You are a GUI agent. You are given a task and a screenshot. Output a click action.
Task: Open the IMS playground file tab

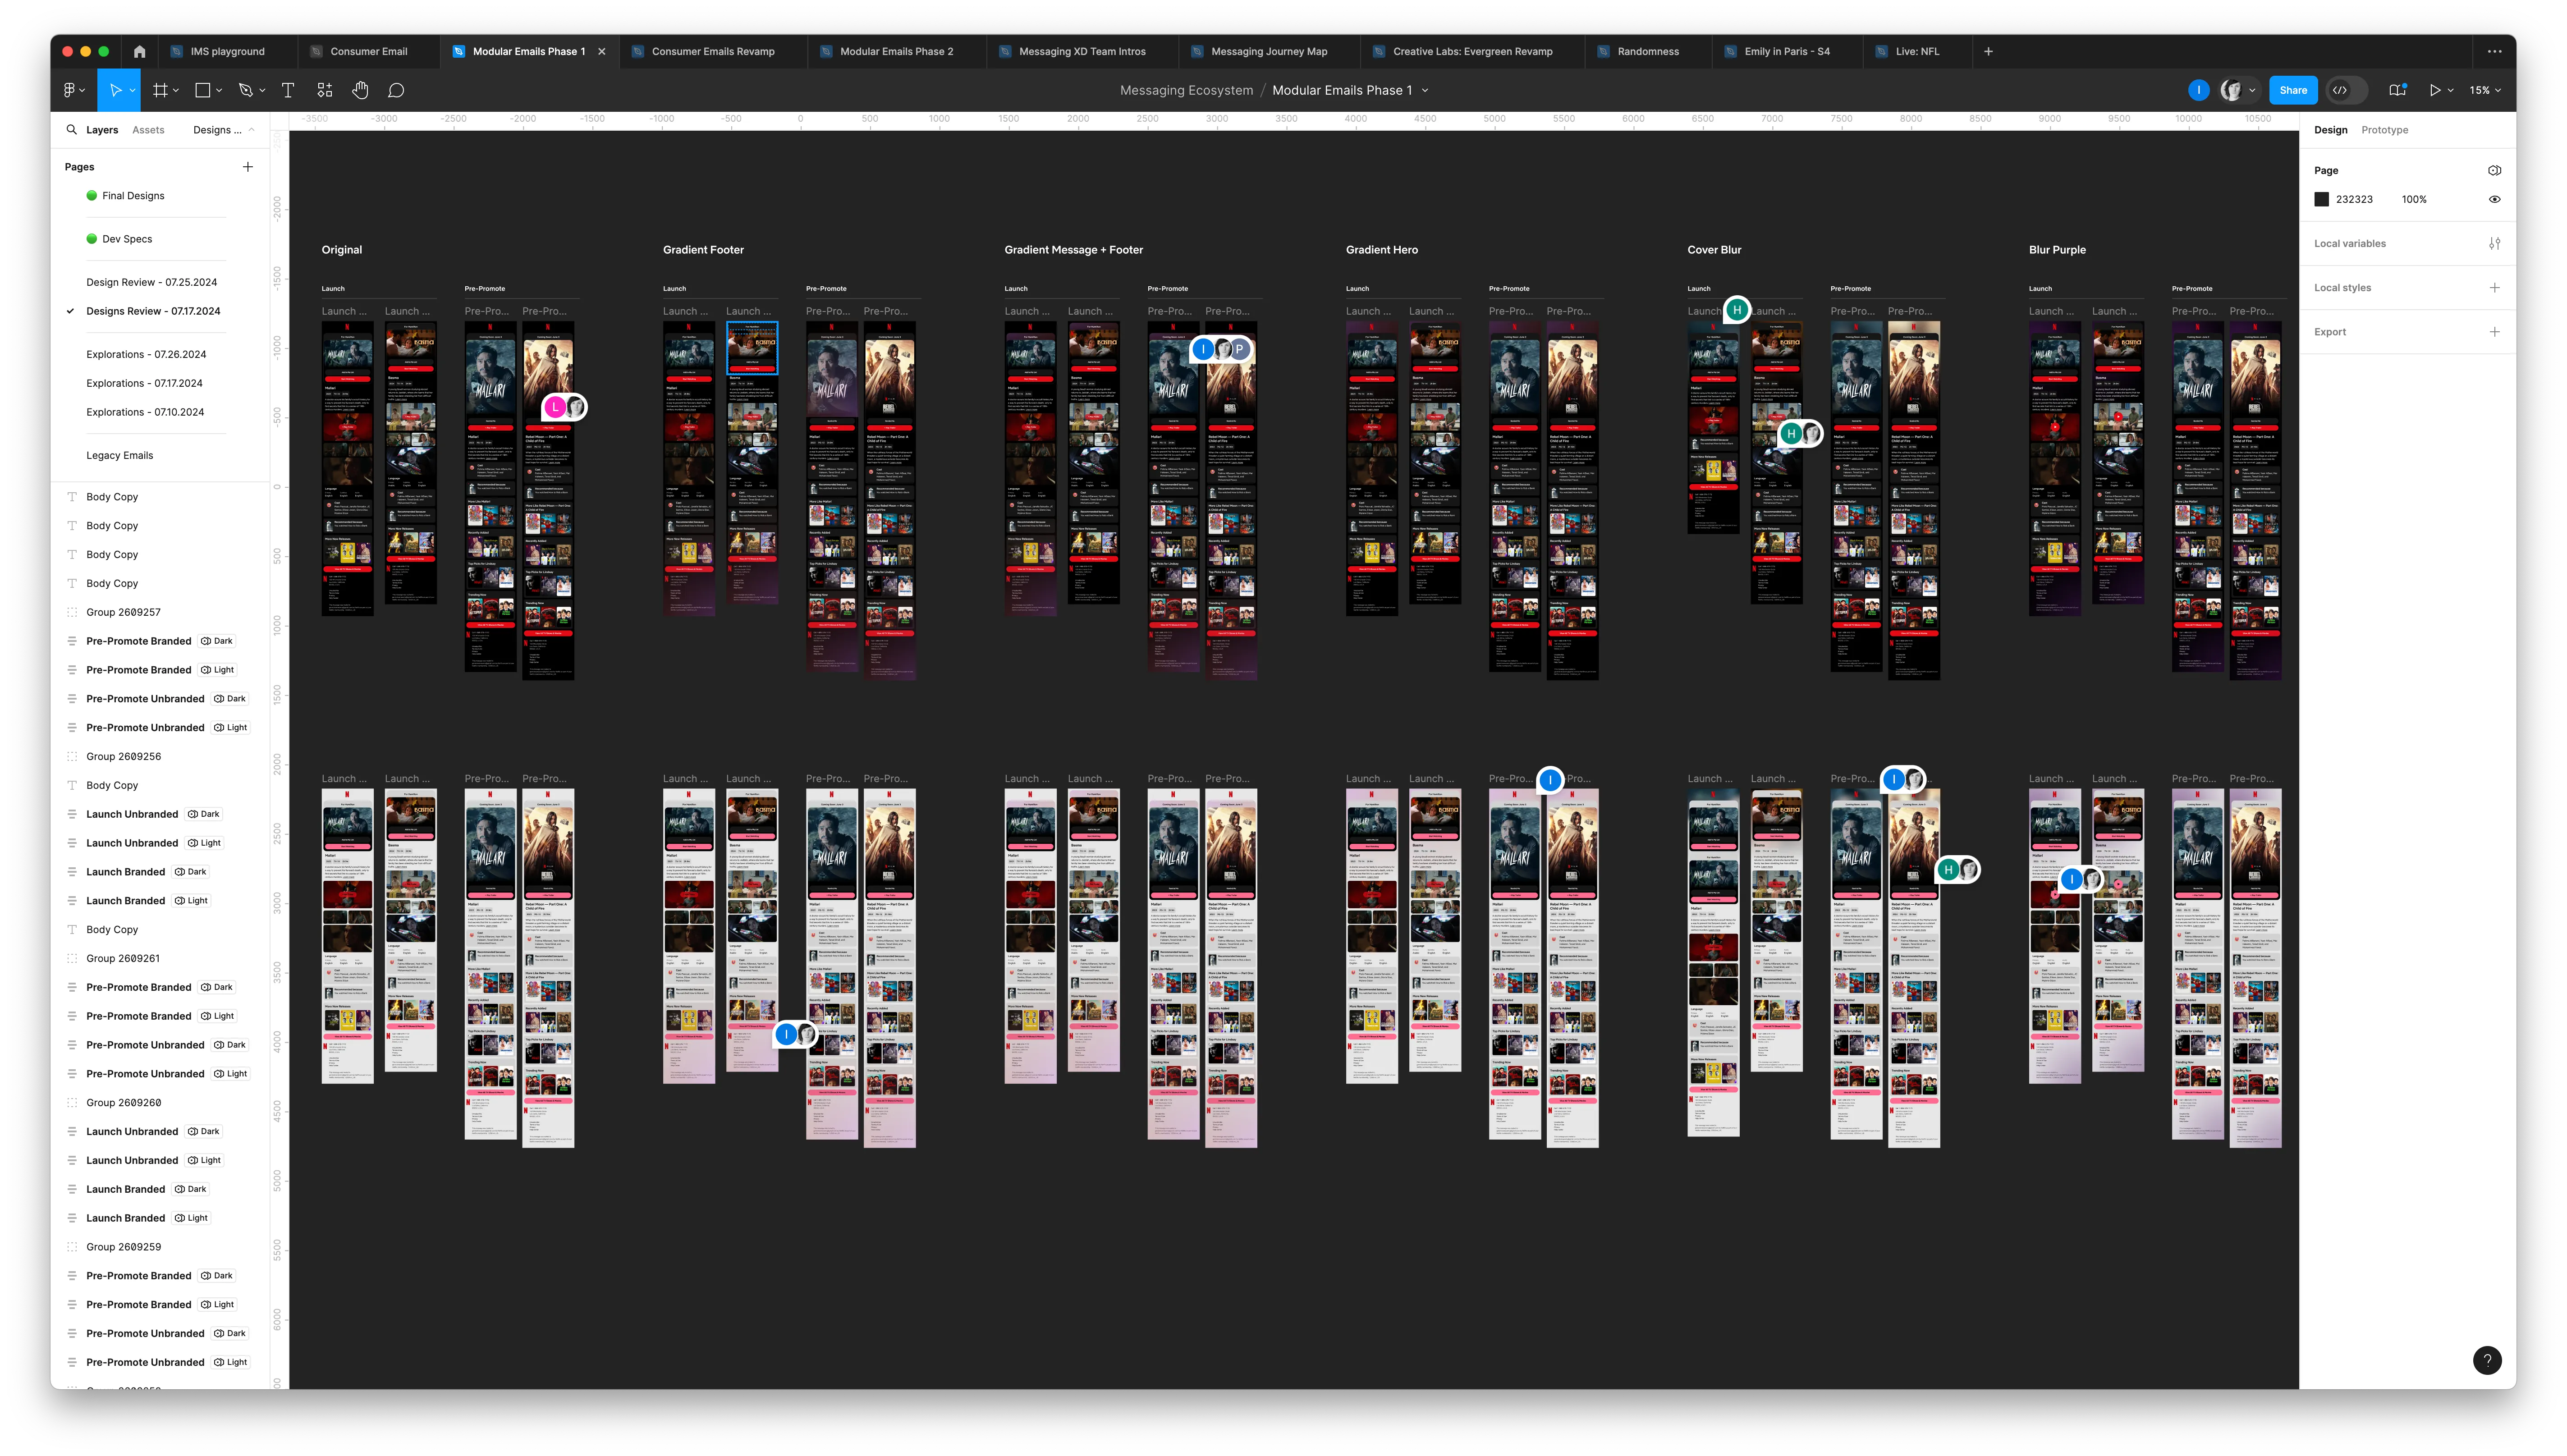click(227, 51)
